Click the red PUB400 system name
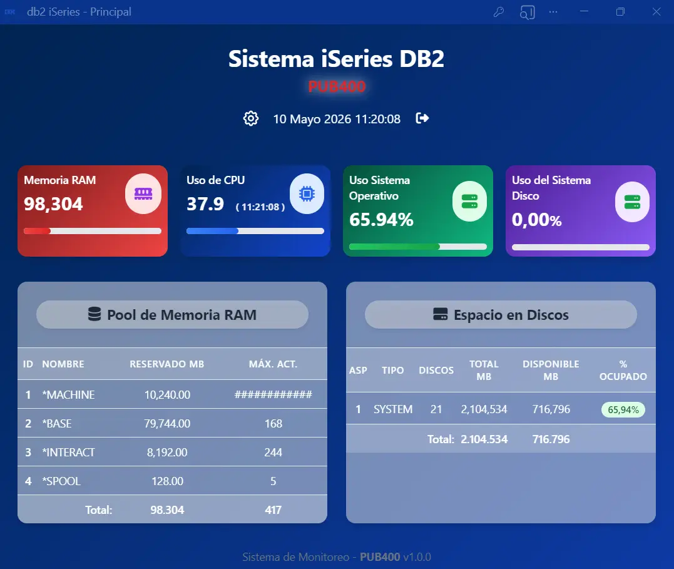The height and width of the screenshot is (569, 674). point(337,86)
